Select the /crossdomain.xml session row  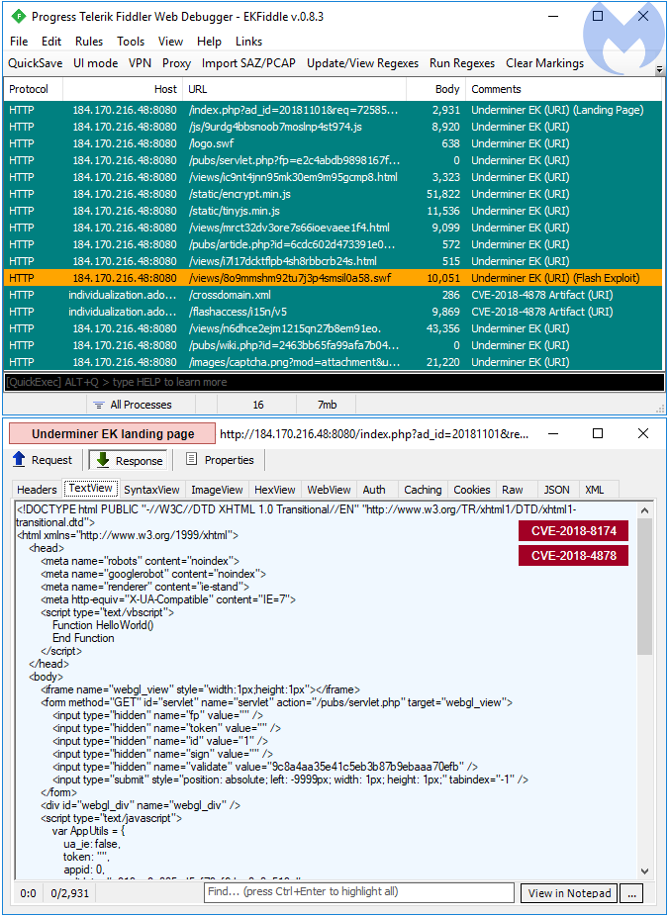click(334, 296)
